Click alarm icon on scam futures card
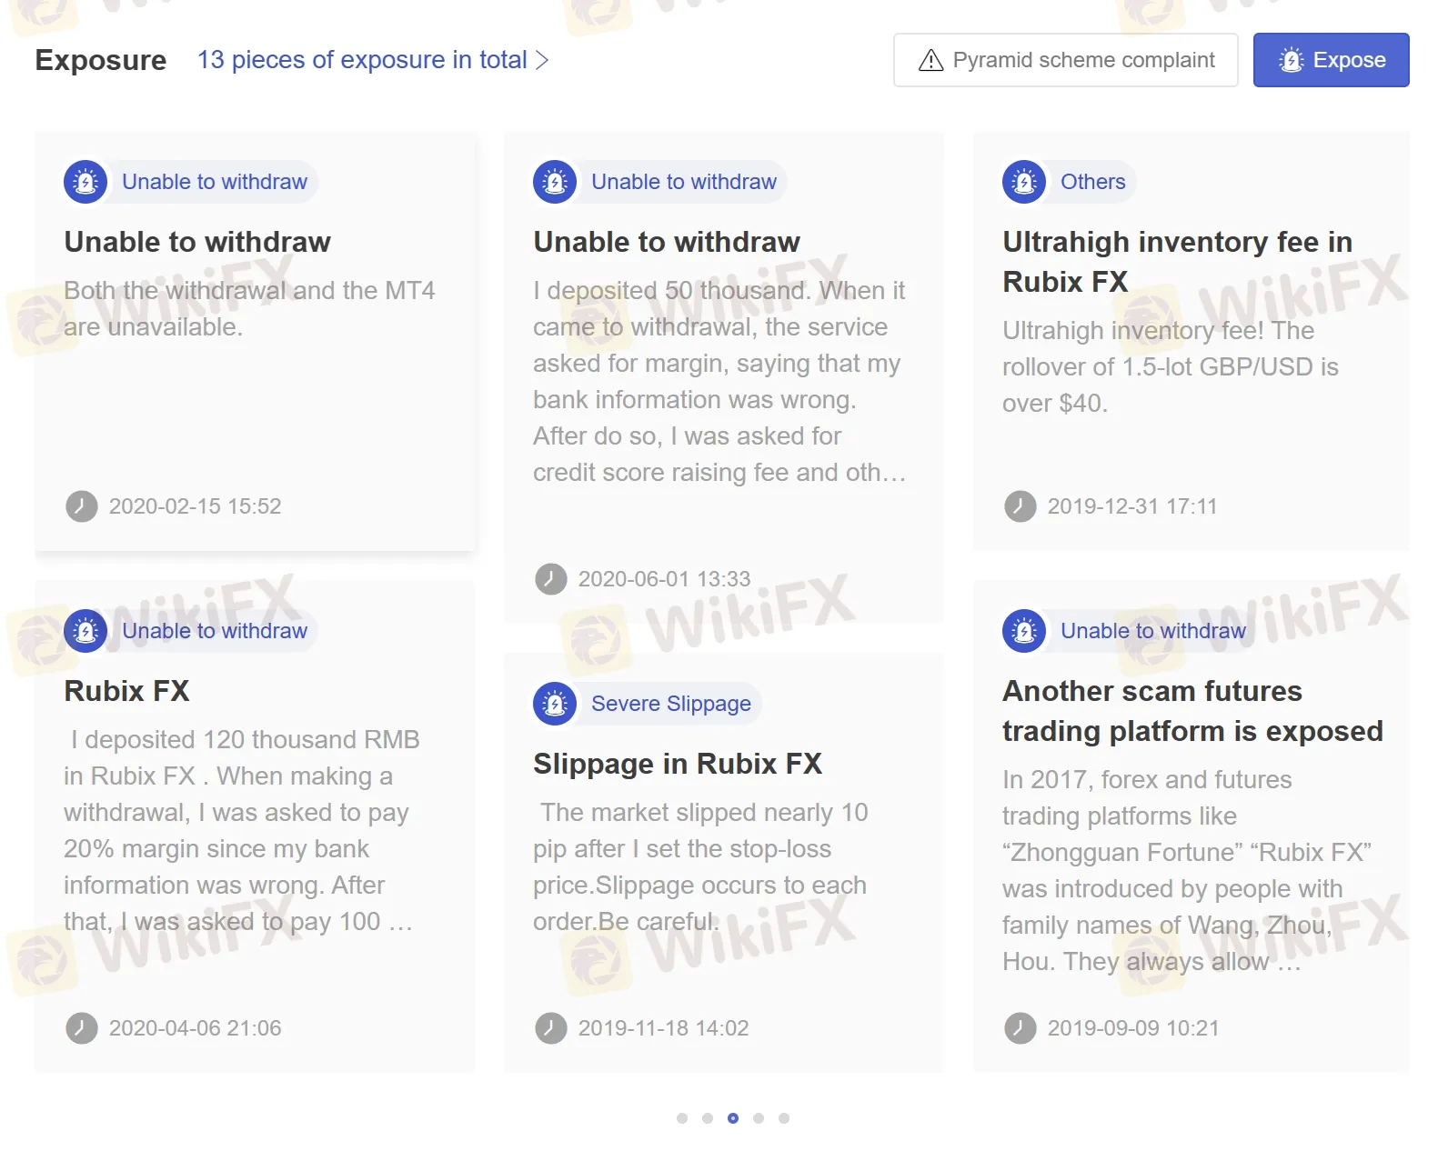This screenshot has width=1448, height=1151. coord(1024,631)
